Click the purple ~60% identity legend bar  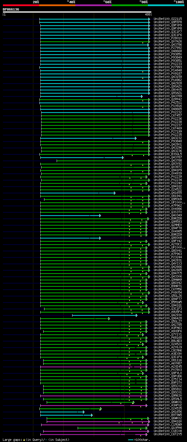point(93,5)
